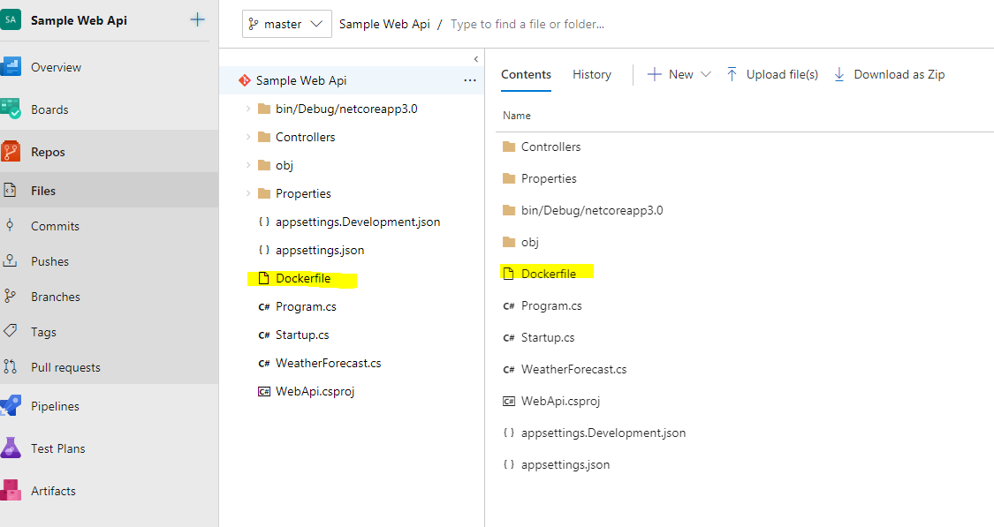Viewport: 994px width, 527px height.
Task: Open the Pipelines rocket icon
Action: click(10, 406)
